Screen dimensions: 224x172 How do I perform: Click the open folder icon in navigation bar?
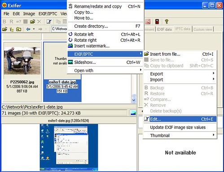4,29
